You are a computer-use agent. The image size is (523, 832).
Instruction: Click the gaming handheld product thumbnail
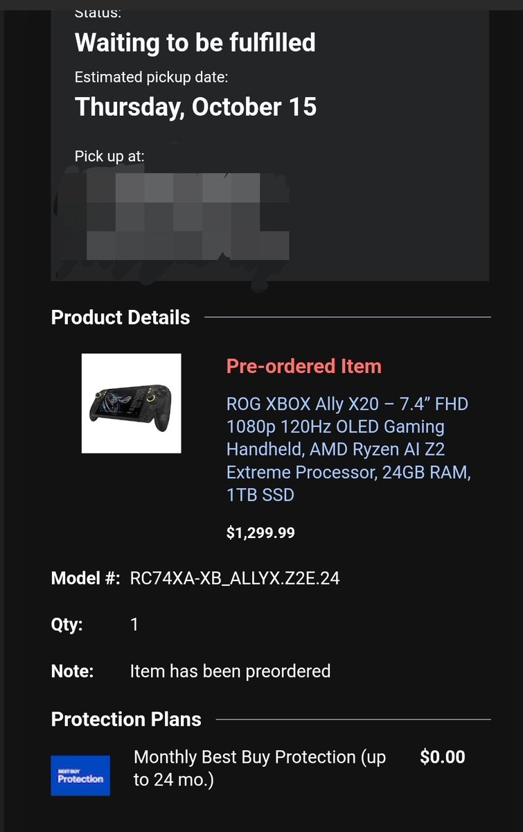[132, 404]
